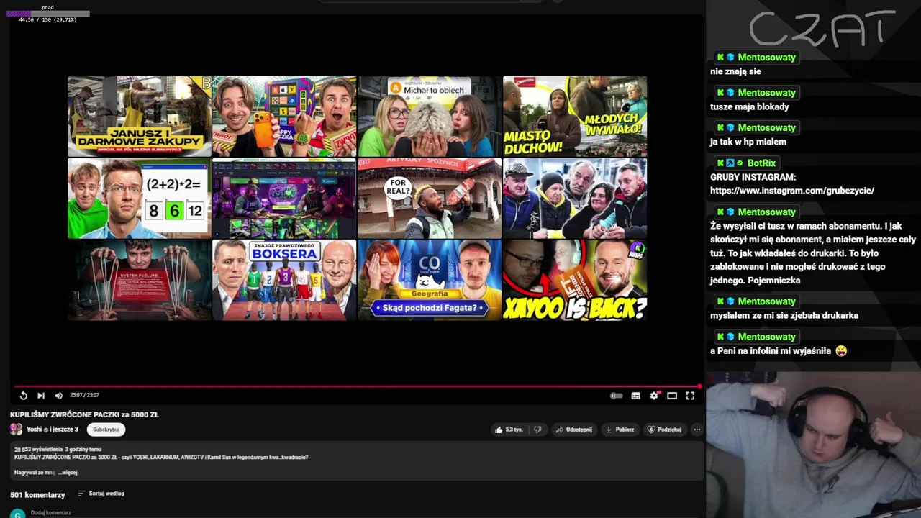
Task: Click Mentosowaty above 'a Pani na infolini'
Action: (766, 337)
